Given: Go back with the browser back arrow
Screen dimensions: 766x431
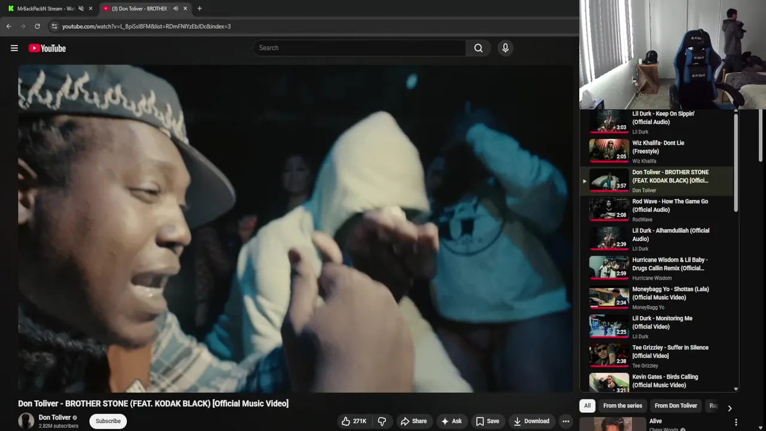Looking at the screenshot, I should point(8,26).
